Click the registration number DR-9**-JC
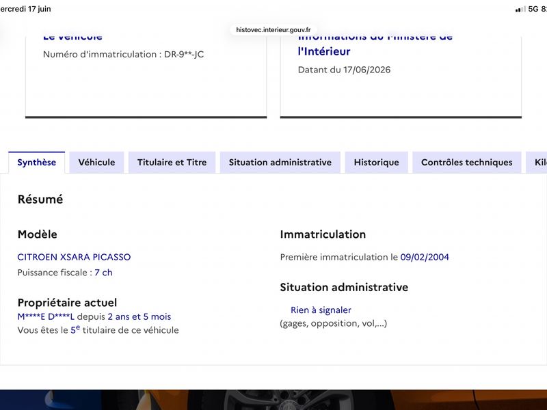547x410 pixels. [184, 55]
